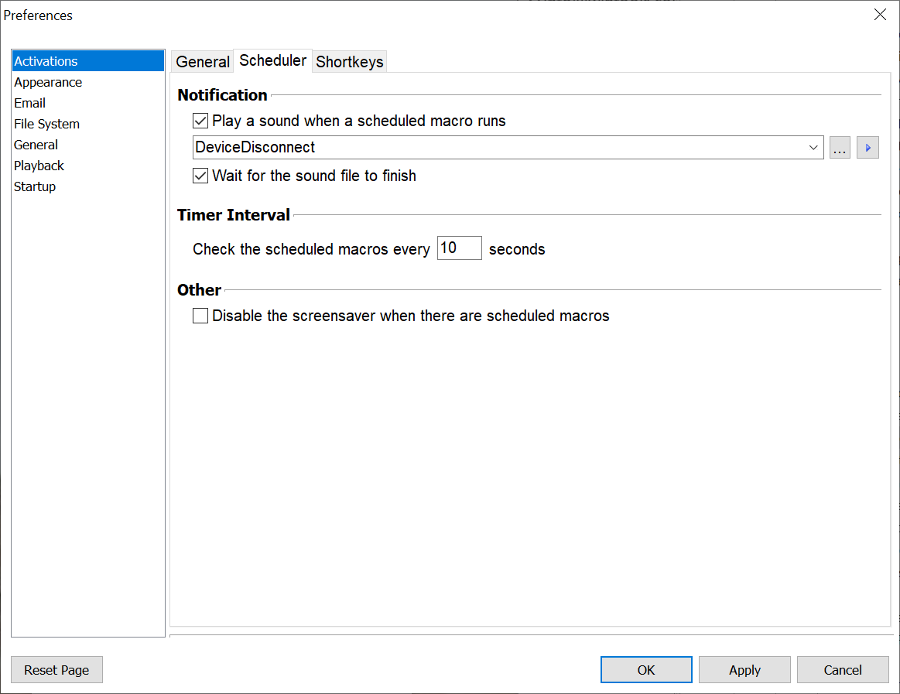Uncheck Play a sound when macro runs
Screen dimensions: 900x694
pos(200,121)
